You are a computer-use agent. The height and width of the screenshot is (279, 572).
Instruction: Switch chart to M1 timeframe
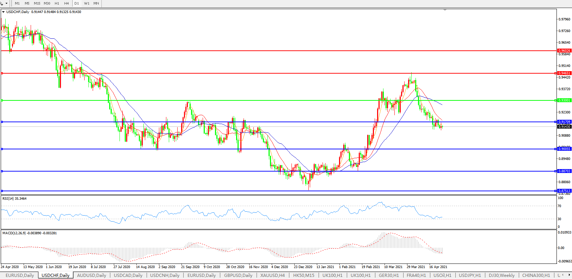coord(17,3)
